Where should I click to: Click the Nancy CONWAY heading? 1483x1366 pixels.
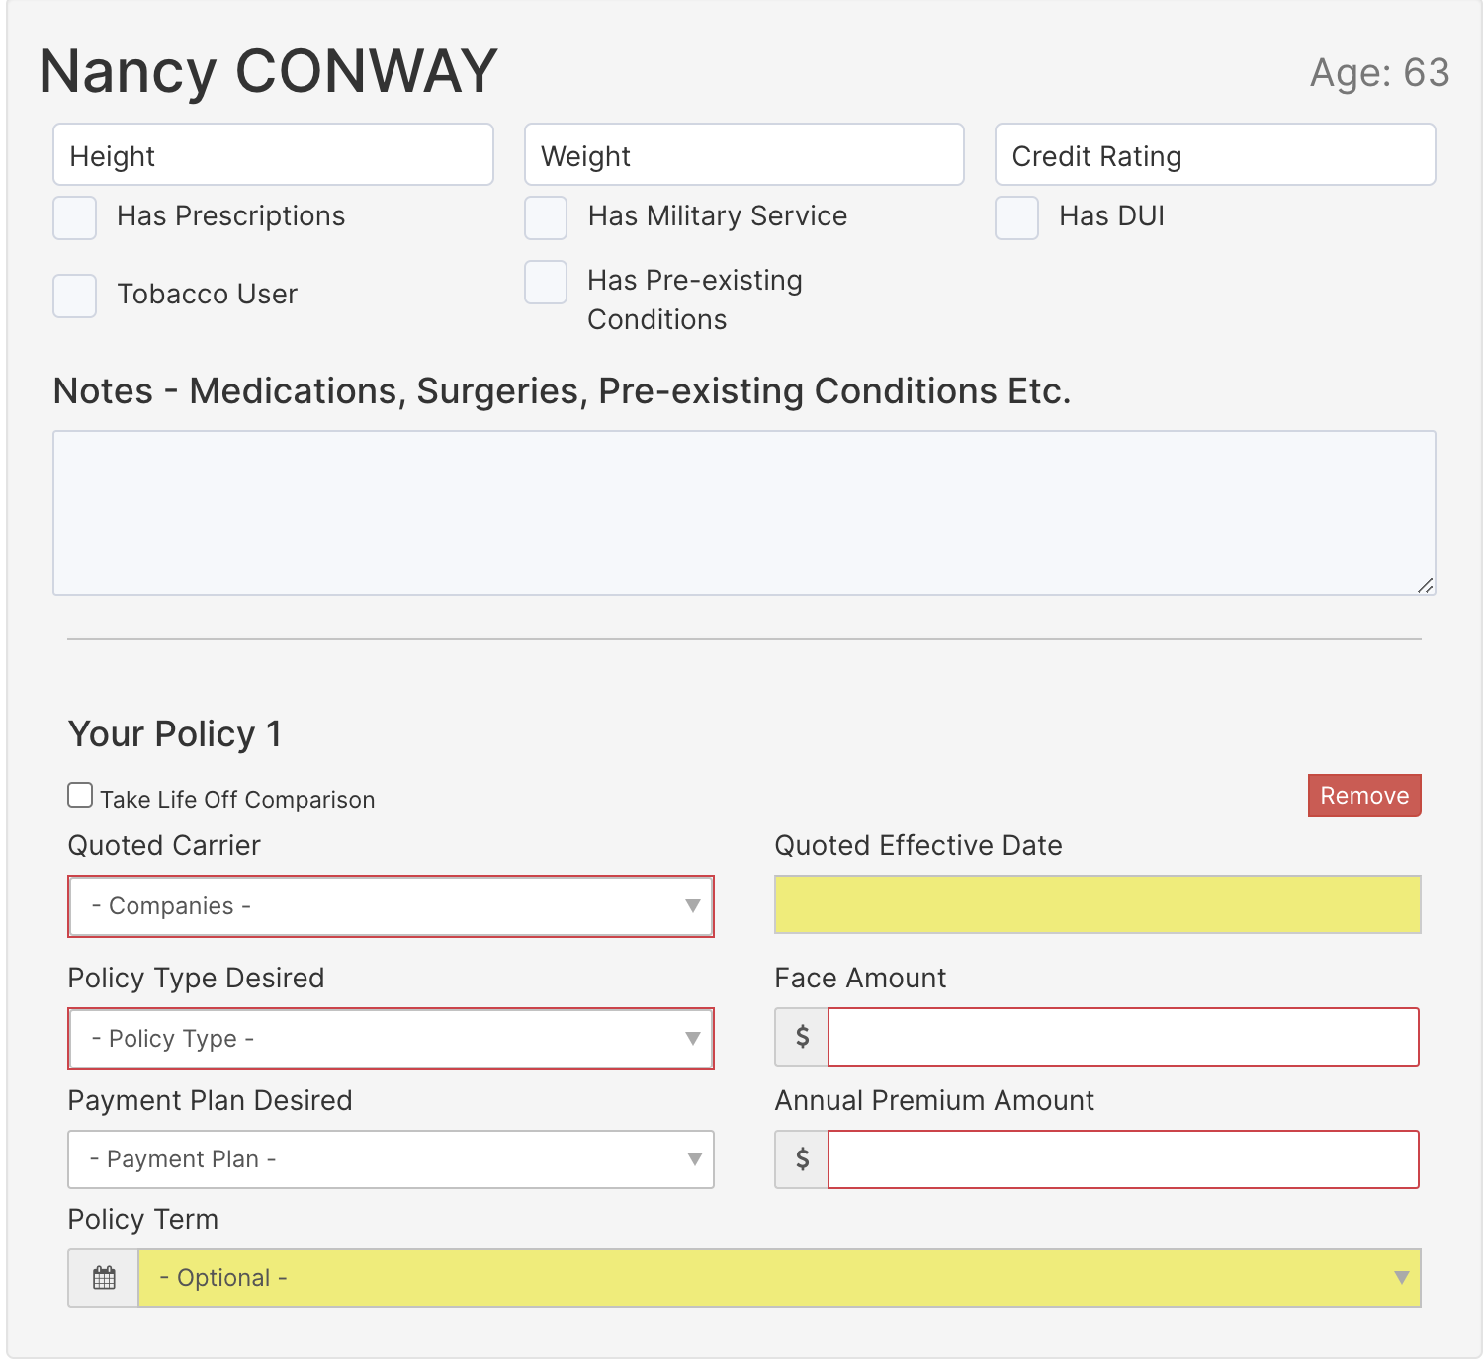(x=268, y=71)
